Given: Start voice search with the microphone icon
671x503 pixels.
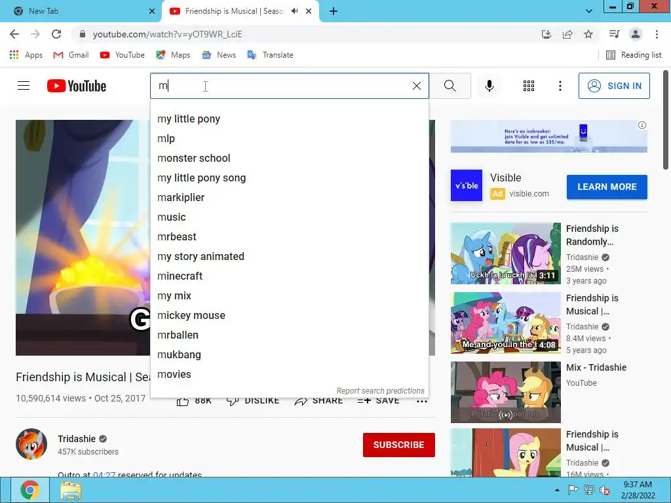Looking at the screenshot, I should [x=489, y=86].
